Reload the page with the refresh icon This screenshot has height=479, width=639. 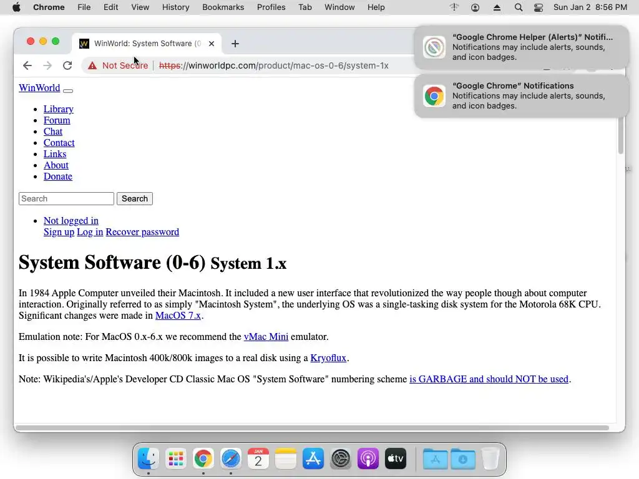tap(67, 65)
